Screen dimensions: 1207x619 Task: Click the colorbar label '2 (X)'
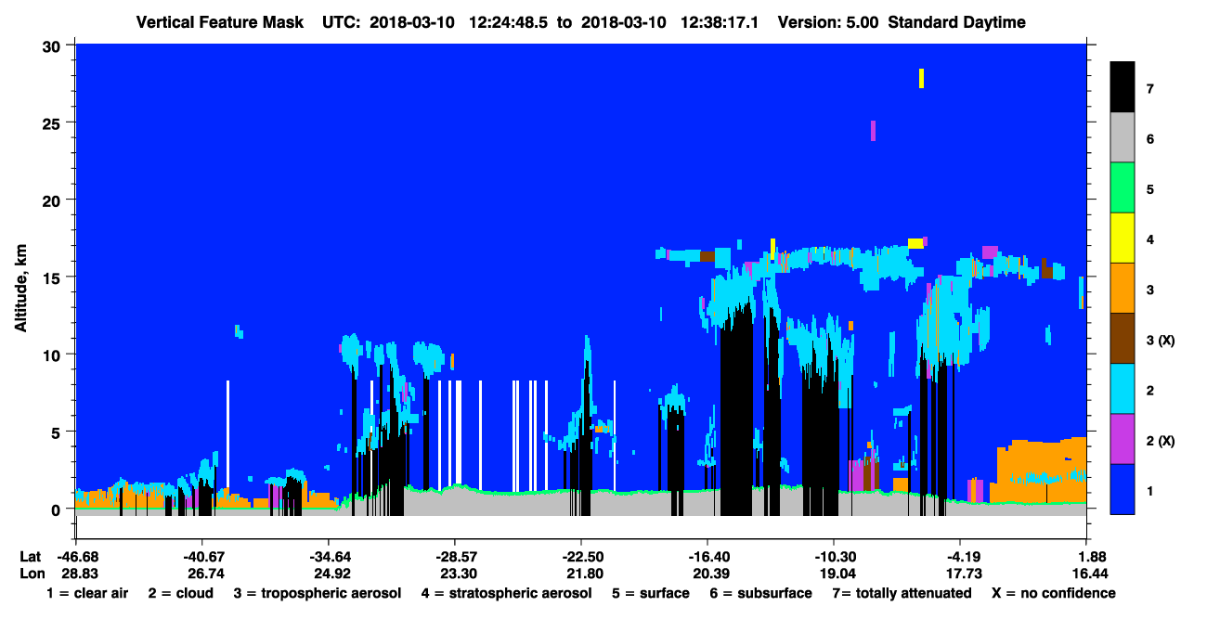(1161, 441)
